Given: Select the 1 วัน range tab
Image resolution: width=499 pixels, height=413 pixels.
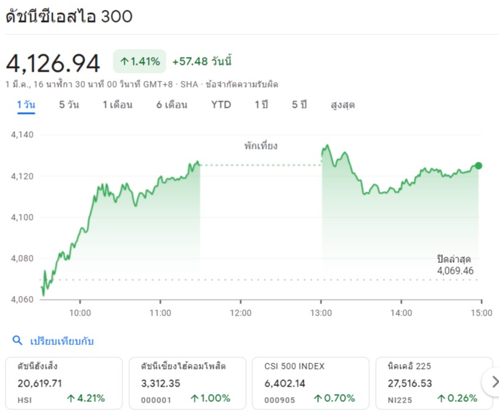Looking at the screenshot, I should tap(26, 105).
